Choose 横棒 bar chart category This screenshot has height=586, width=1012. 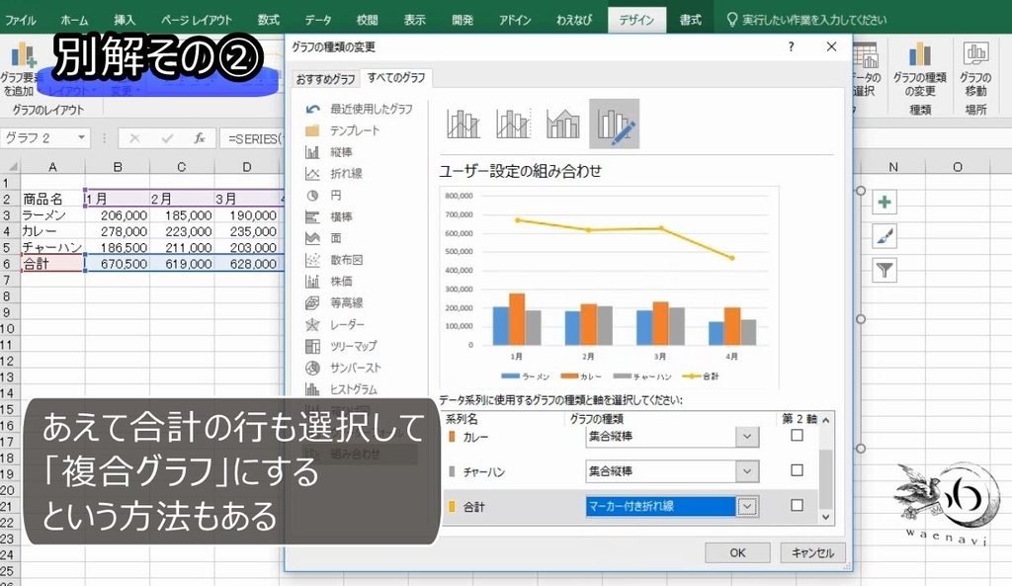pyautogui.click(x=328, y=216)
